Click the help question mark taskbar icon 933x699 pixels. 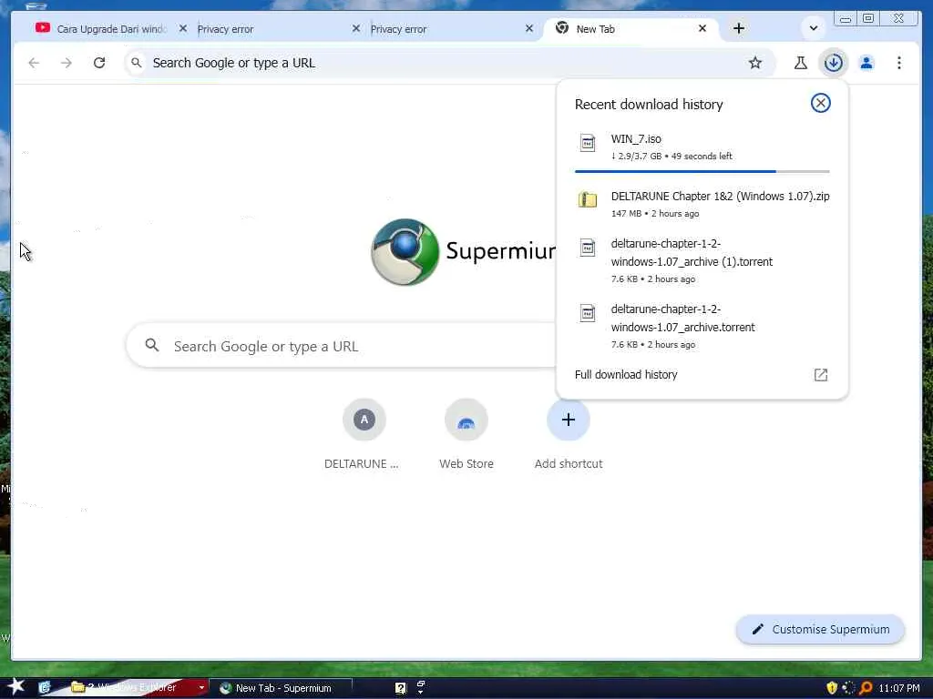pyautogui.click(x=401, y=688)
